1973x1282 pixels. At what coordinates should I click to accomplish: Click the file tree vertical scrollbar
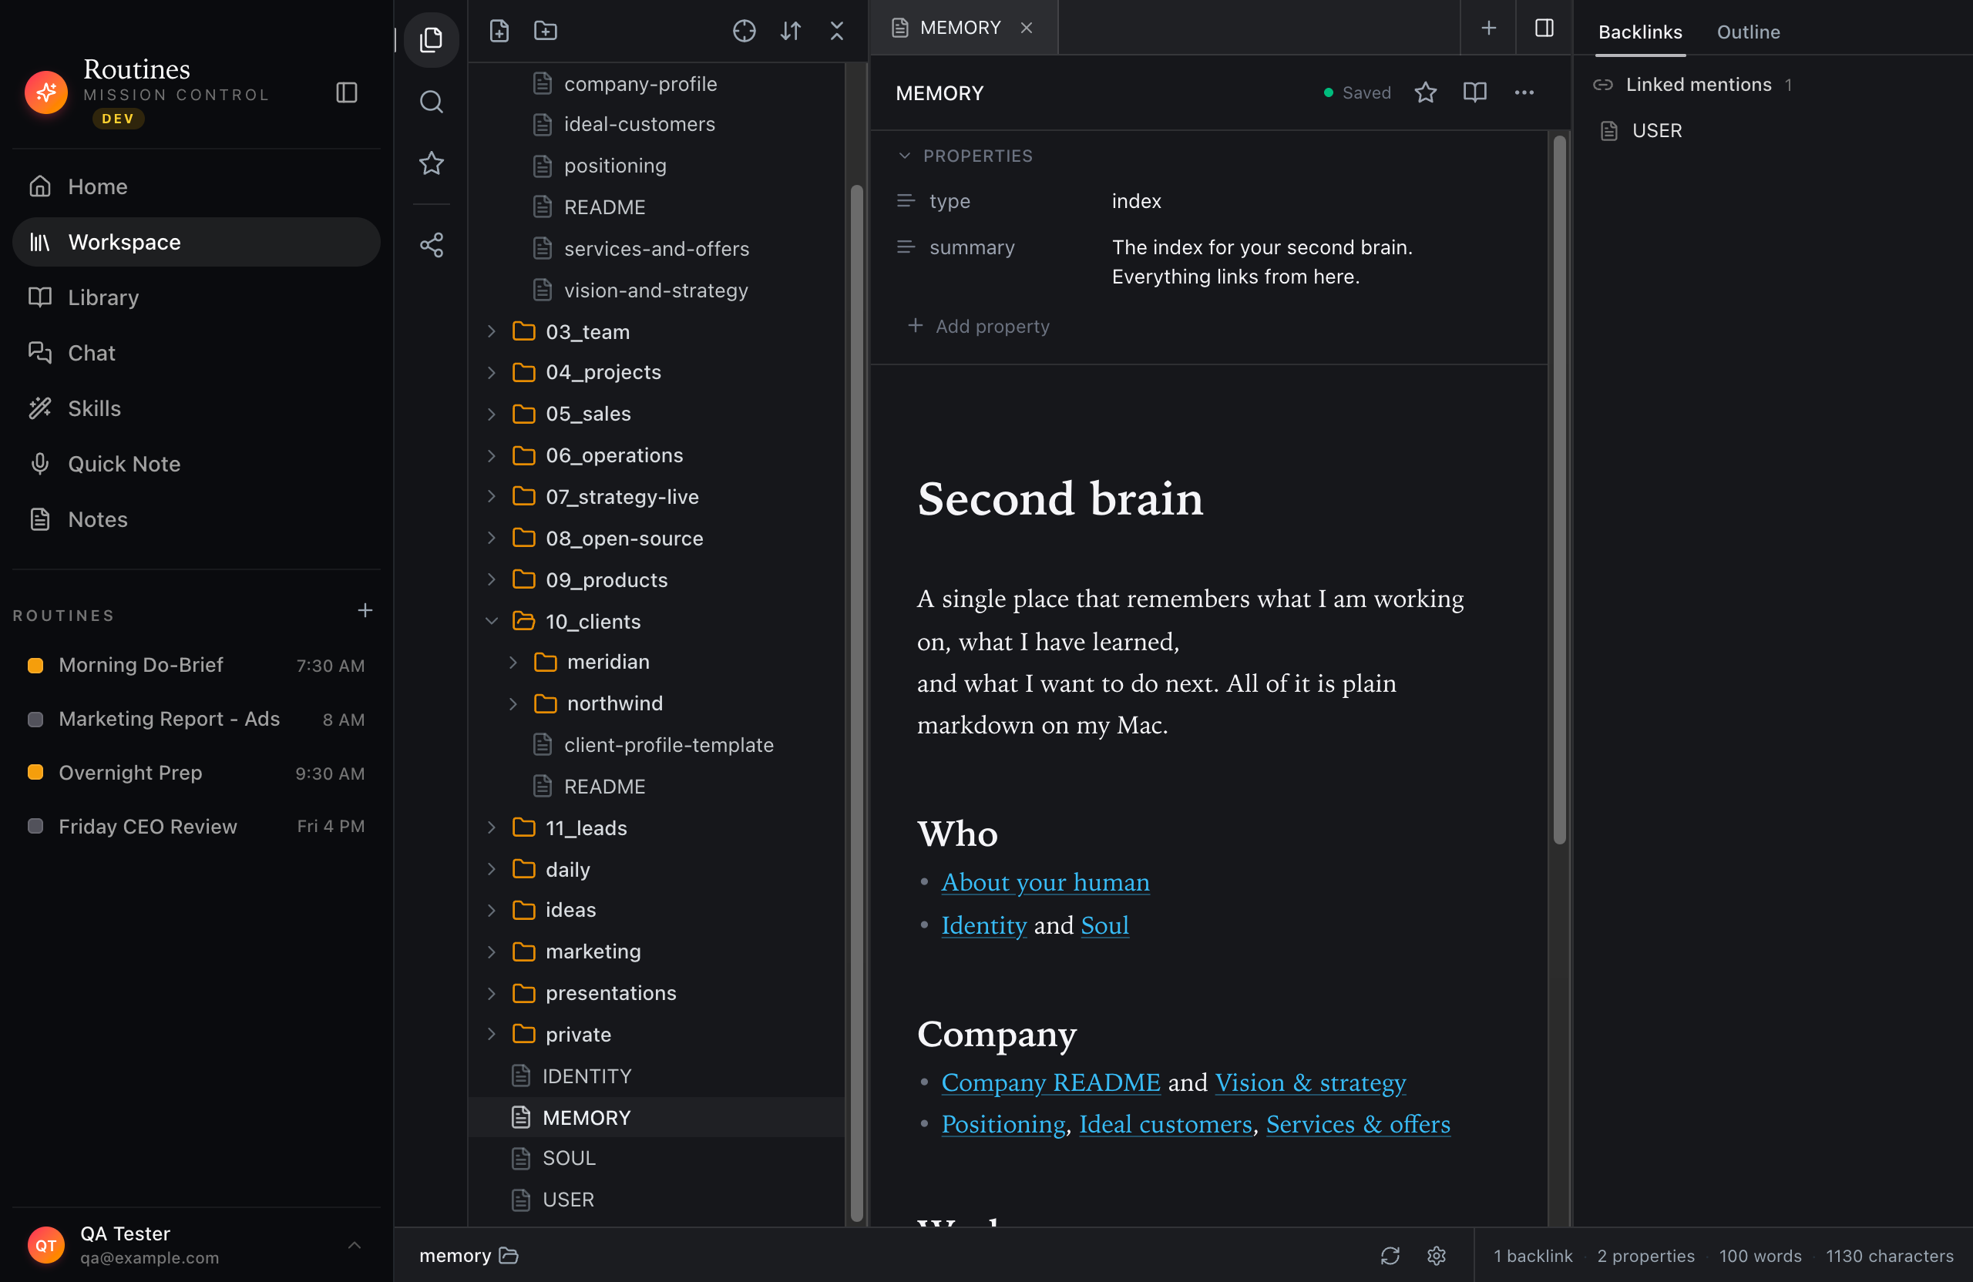pyautogui.click(x=856, y=704)
